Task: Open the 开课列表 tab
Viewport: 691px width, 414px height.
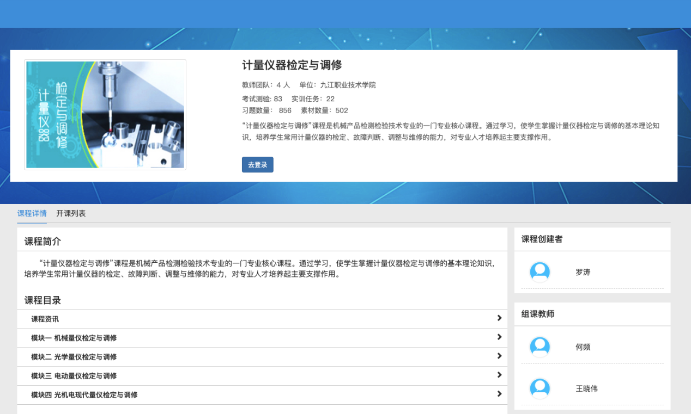Action: [71, 213]
